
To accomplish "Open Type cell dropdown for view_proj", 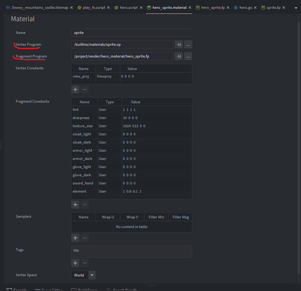I will pyautogui.click(x=108, y=76).
